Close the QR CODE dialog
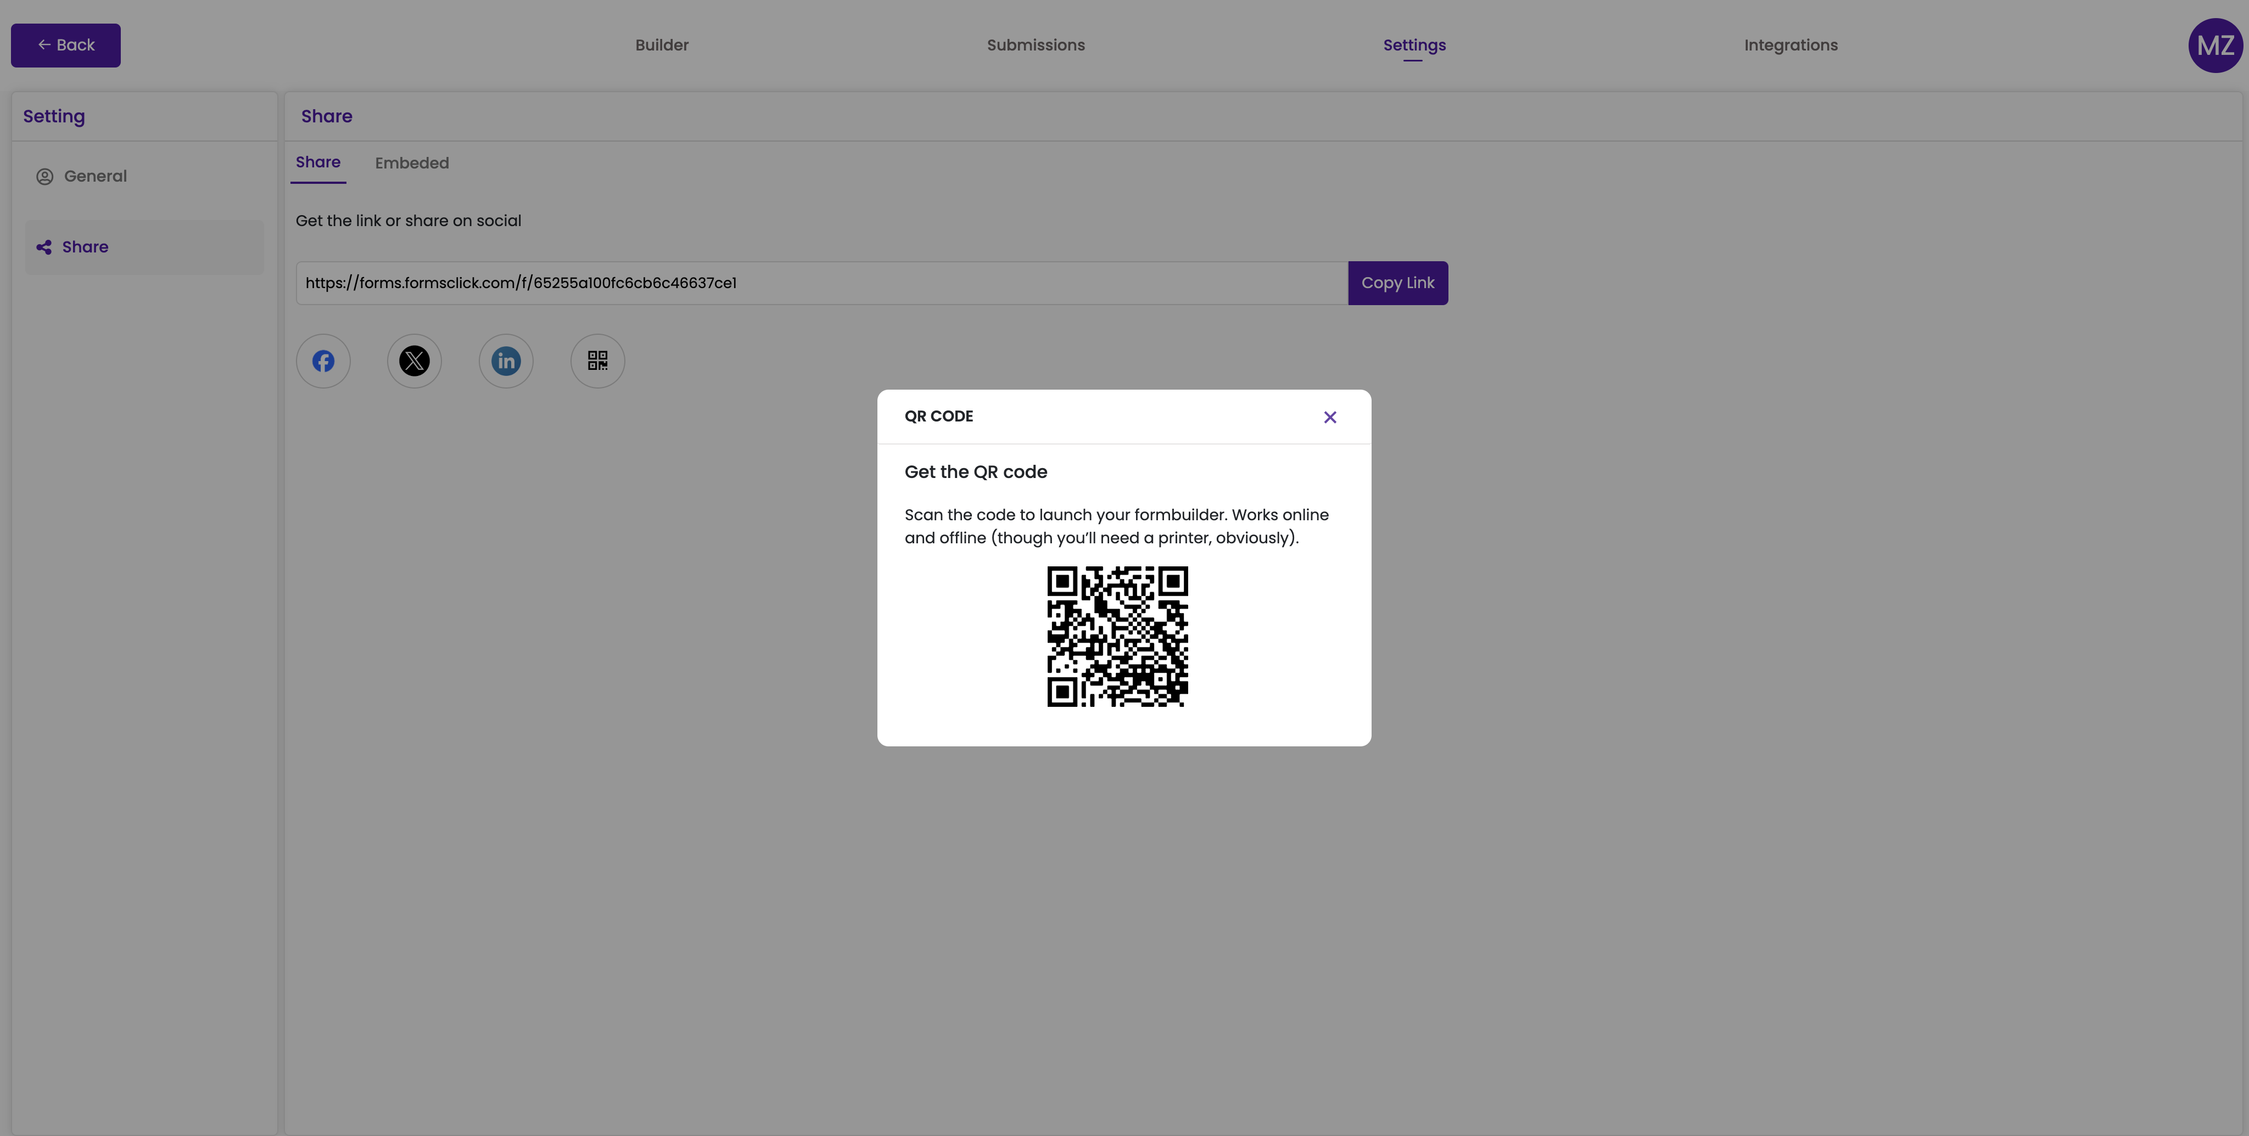This screenshot has height=1136, width=2249. coord(1330,417)
